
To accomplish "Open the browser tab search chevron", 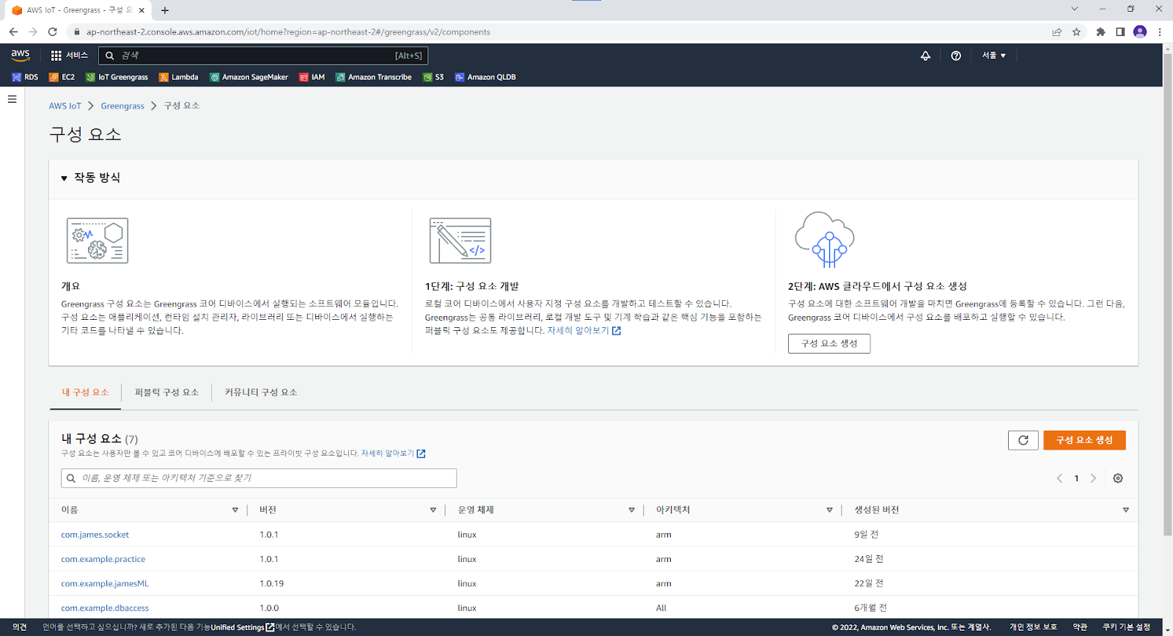I will point(1074,10).
